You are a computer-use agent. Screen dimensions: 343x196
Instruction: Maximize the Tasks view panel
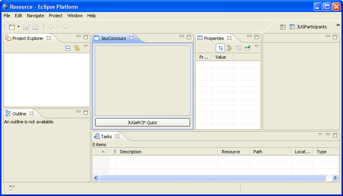click(x=335, y=135)
